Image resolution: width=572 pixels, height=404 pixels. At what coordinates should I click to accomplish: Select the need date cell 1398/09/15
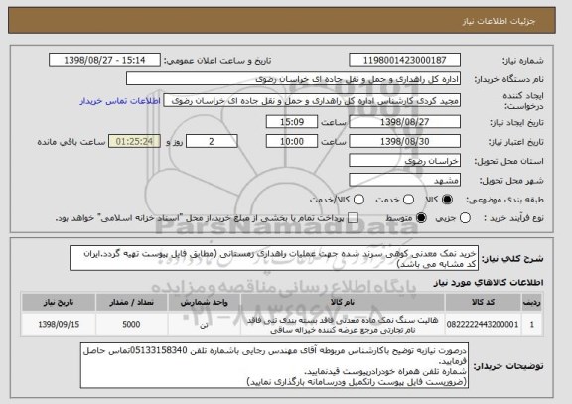pos(59,325)
